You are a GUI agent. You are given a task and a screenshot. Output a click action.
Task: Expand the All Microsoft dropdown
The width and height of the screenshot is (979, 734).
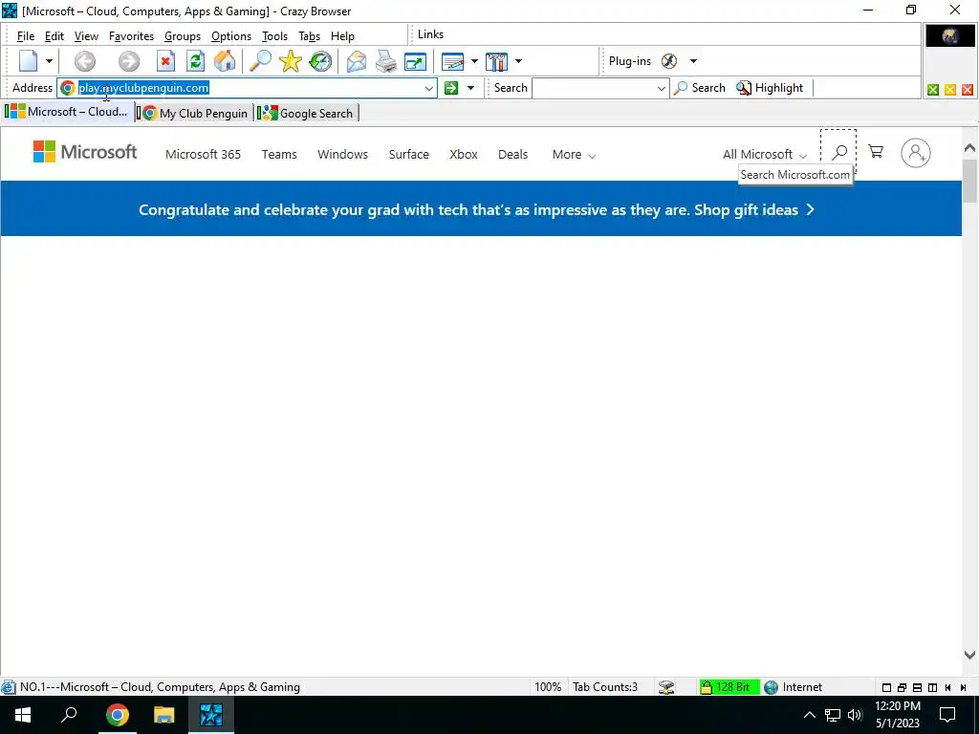[x=765, y=154]
